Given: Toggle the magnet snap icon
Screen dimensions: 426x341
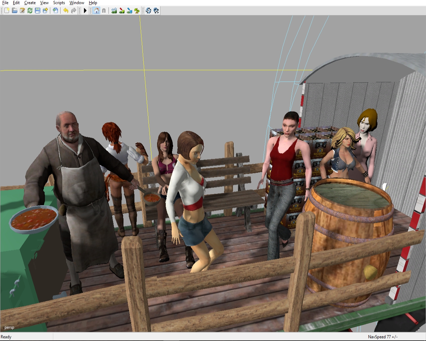Looking at the screenshot, I should (x=104, y=11).
